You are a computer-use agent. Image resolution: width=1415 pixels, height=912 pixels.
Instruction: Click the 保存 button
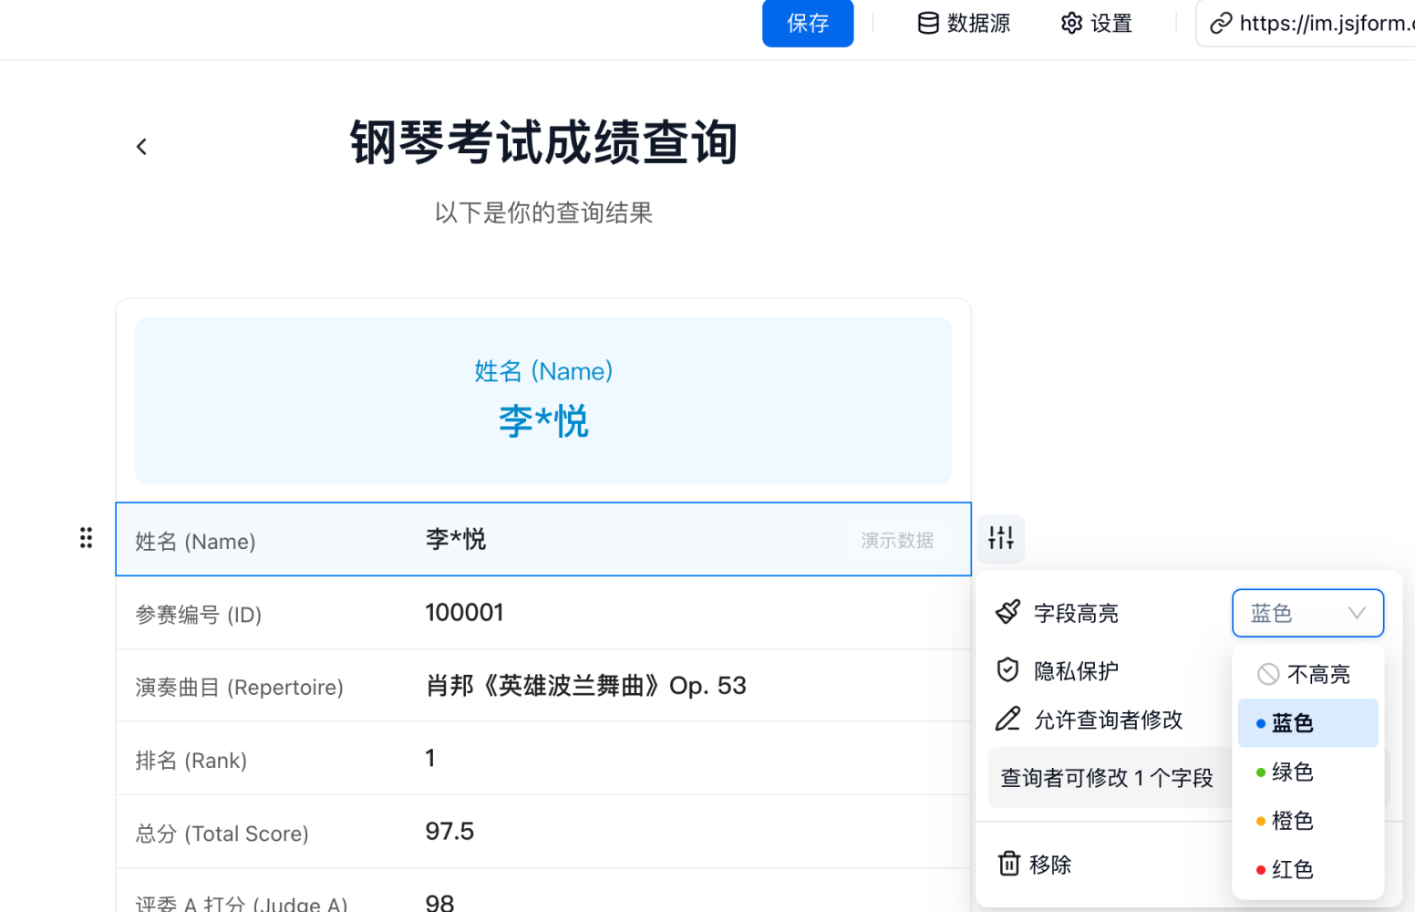(808, 23)
